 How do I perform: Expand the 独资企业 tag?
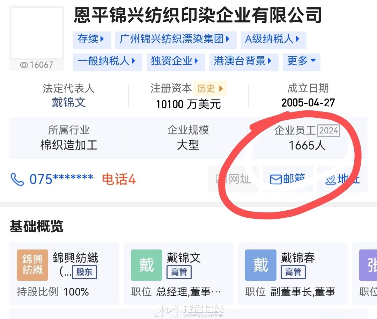click(x=176, y=61)
